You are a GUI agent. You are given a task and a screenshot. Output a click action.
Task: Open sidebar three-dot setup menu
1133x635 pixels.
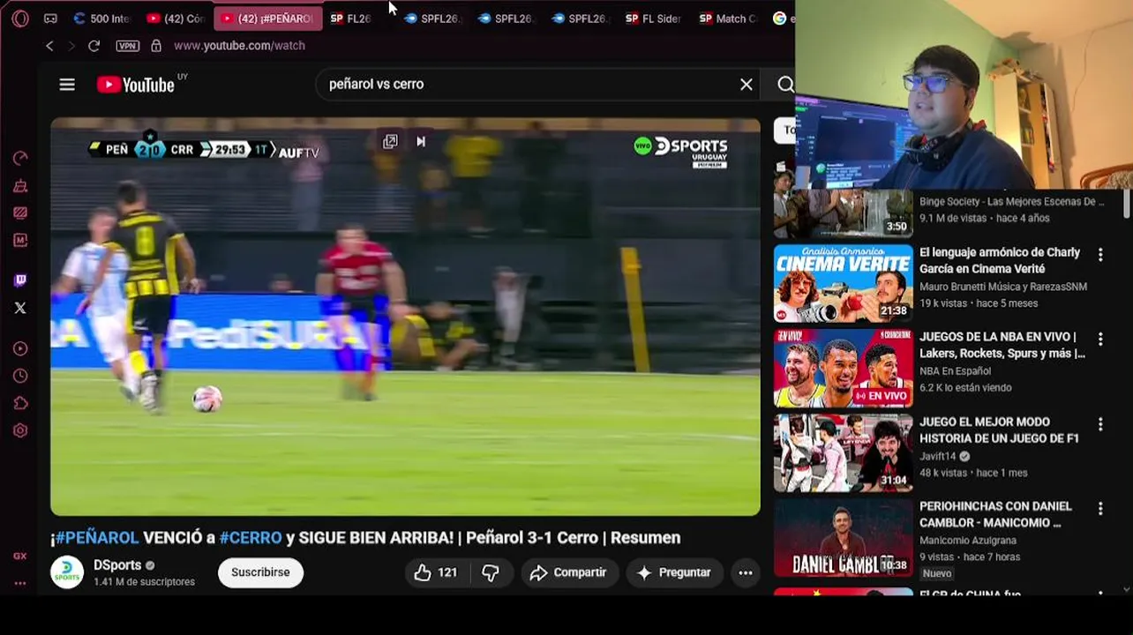pyautogui.click(x=20, y=583)
